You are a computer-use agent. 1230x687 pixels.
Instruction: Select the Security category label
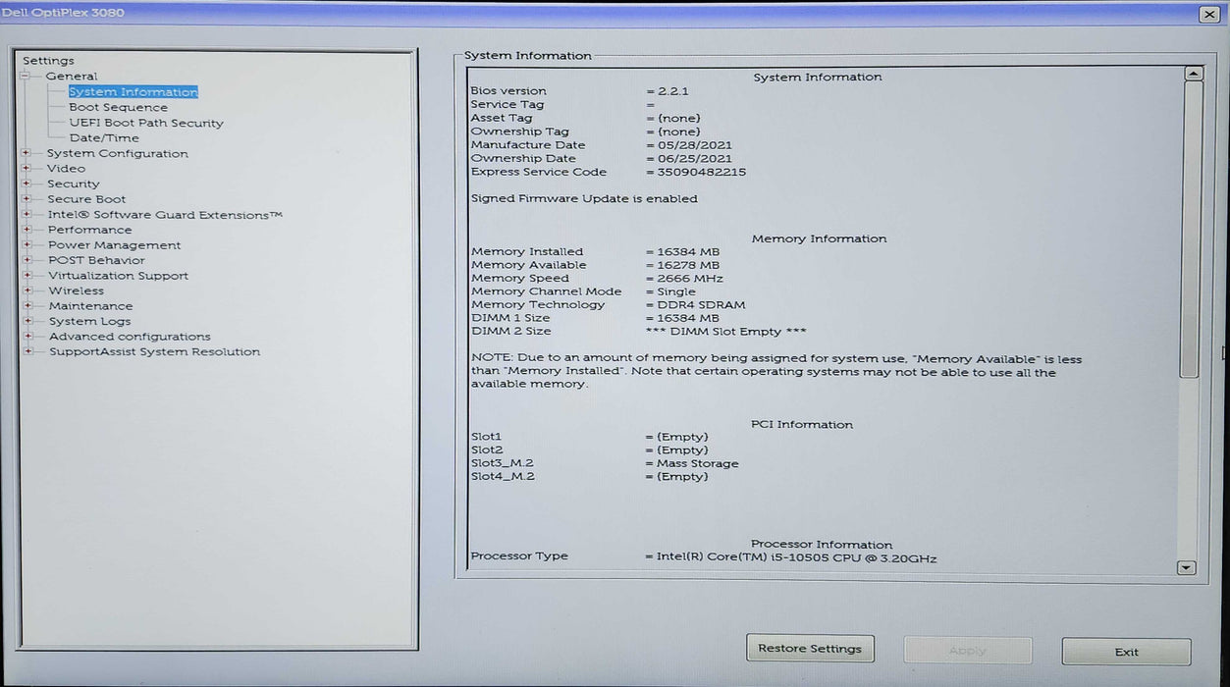74,185
